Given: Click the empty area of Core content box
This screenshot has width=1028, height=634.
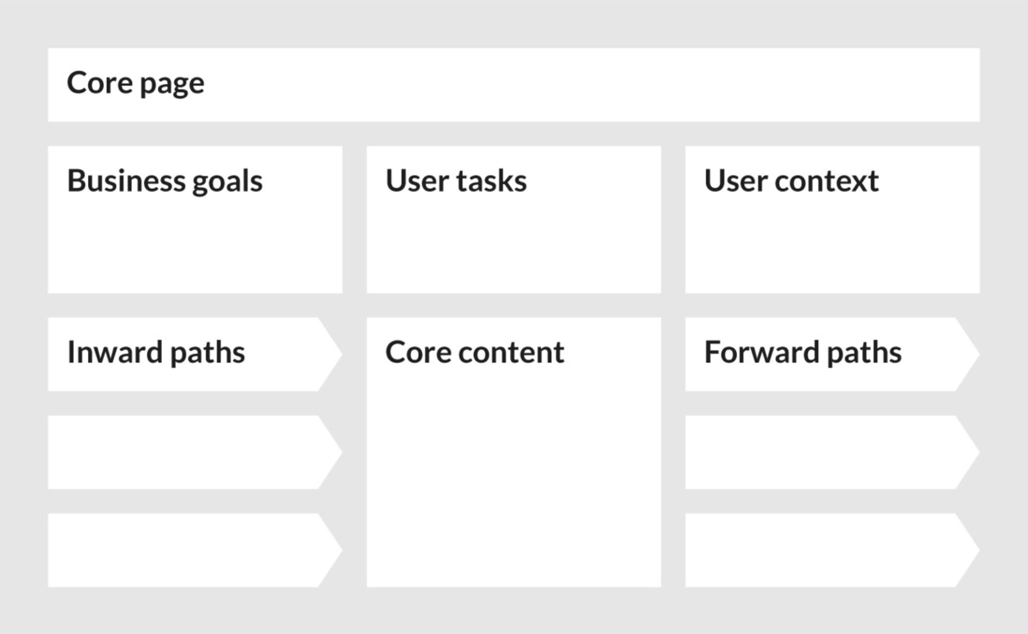Looking at the screenshot, I should pos(513,477).
